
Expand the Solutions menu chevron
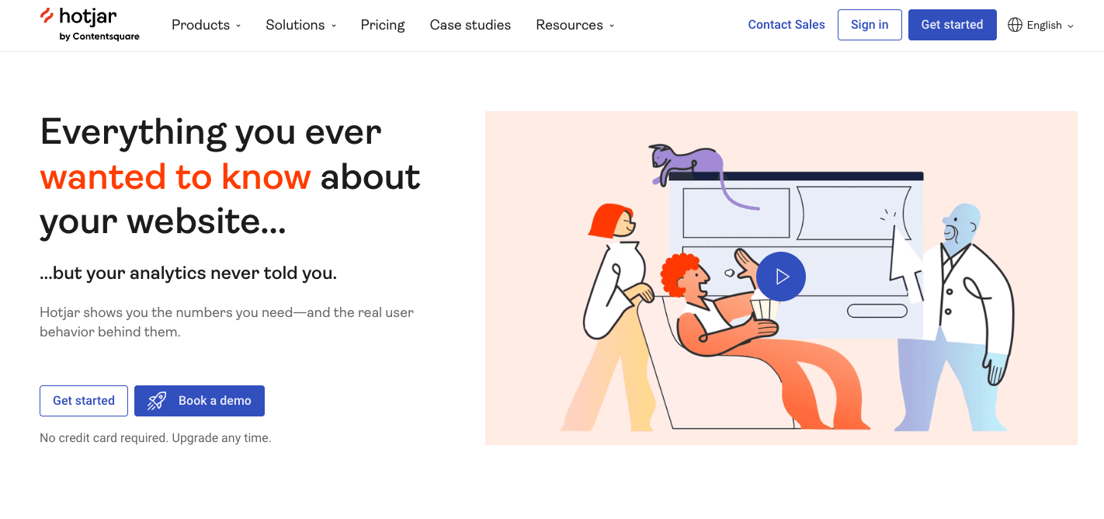[334, 26]
